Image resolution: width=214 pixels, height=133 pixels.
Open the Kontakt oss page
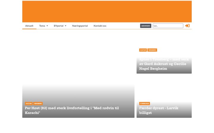[x=100, y=26]
